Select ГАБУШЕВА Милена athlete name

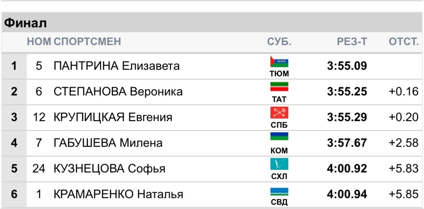[x=108, y=143]
